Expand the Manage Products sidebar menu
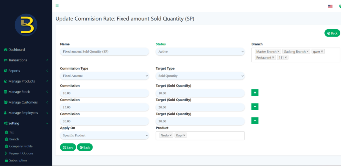This screenshot has height=166, width=341. tap(21, 81)
